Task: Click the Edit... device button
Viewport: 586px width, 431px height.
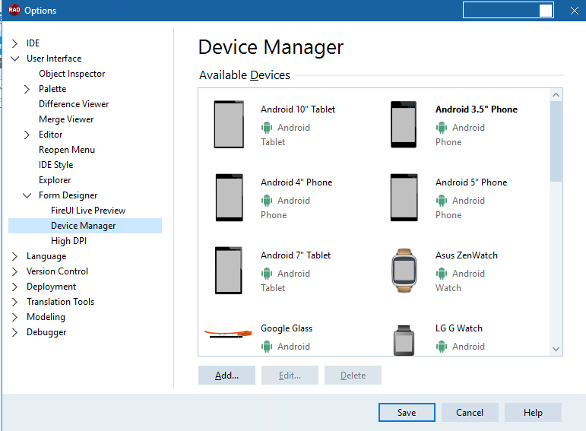Action: [290, 376]
